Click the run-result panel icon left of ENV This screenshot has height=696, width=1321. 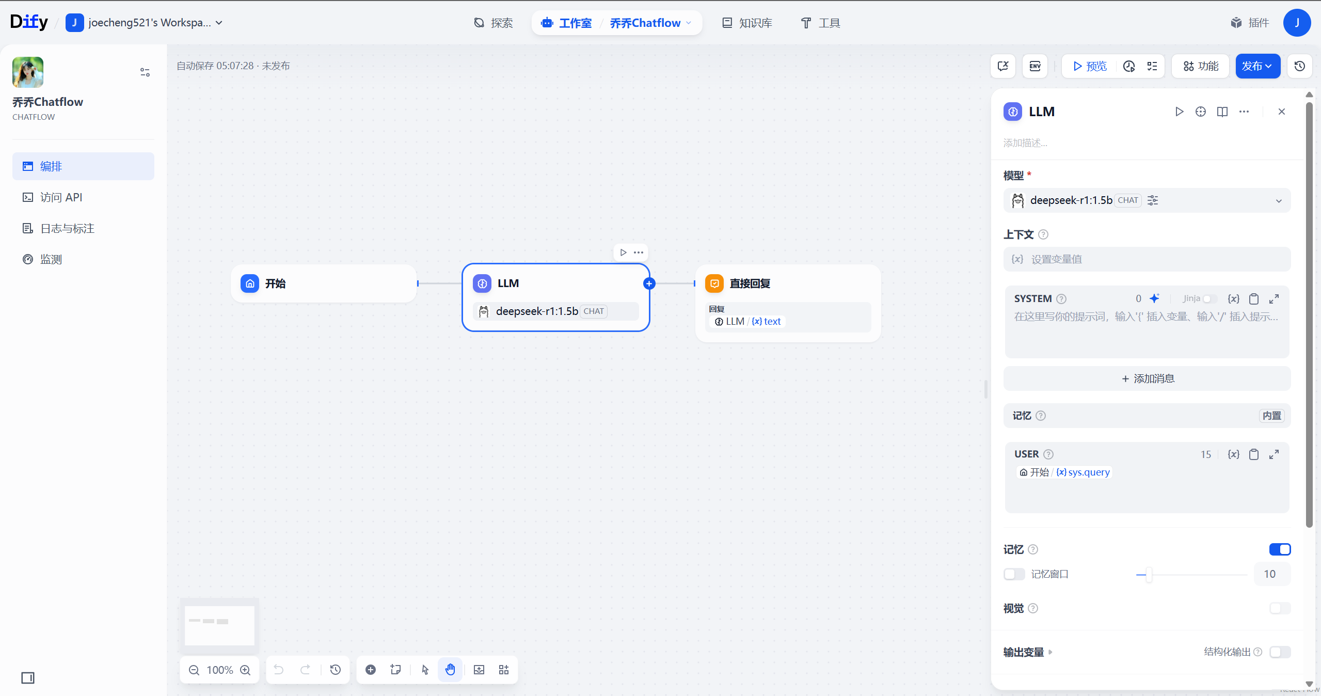pos(1003,66)
